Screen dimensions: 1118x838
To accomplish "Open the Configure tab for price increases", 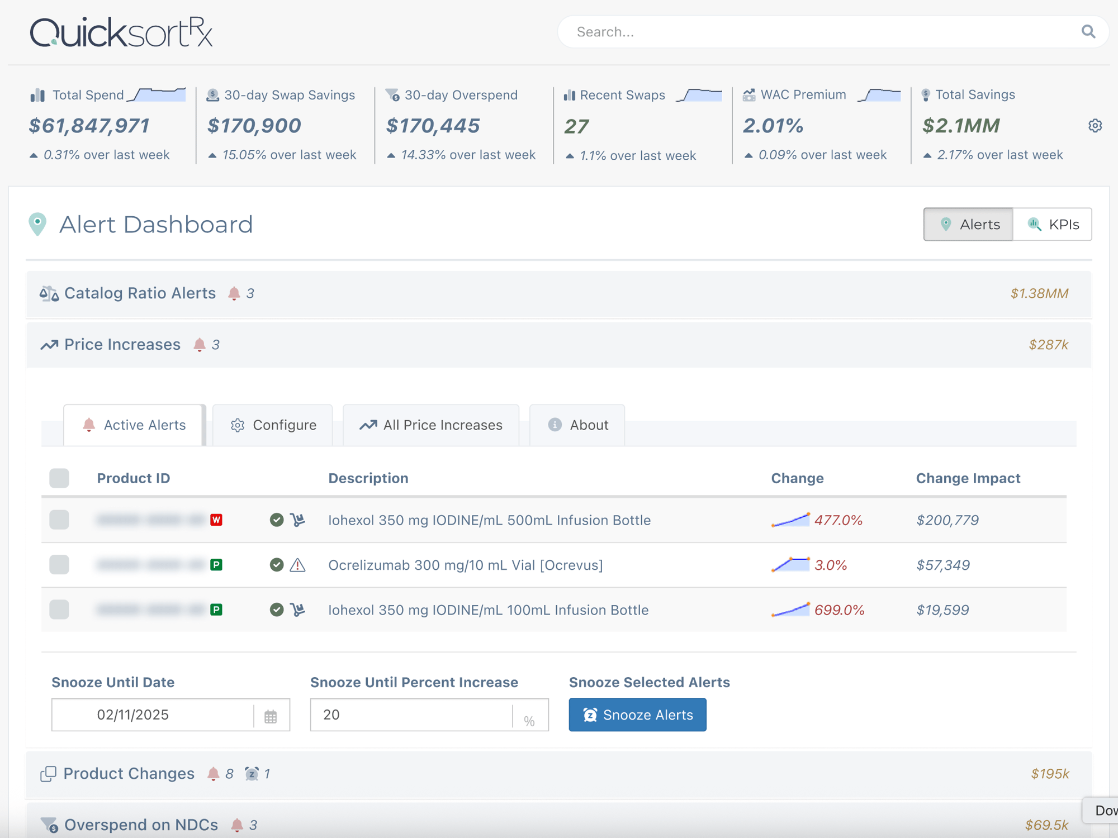I will click(x=273, y=425).
